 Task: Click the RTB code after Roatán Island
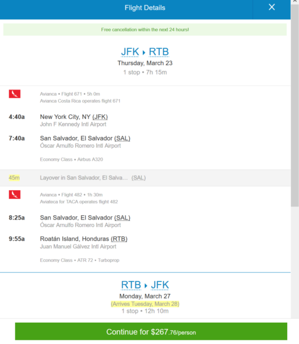coord(119,239)
